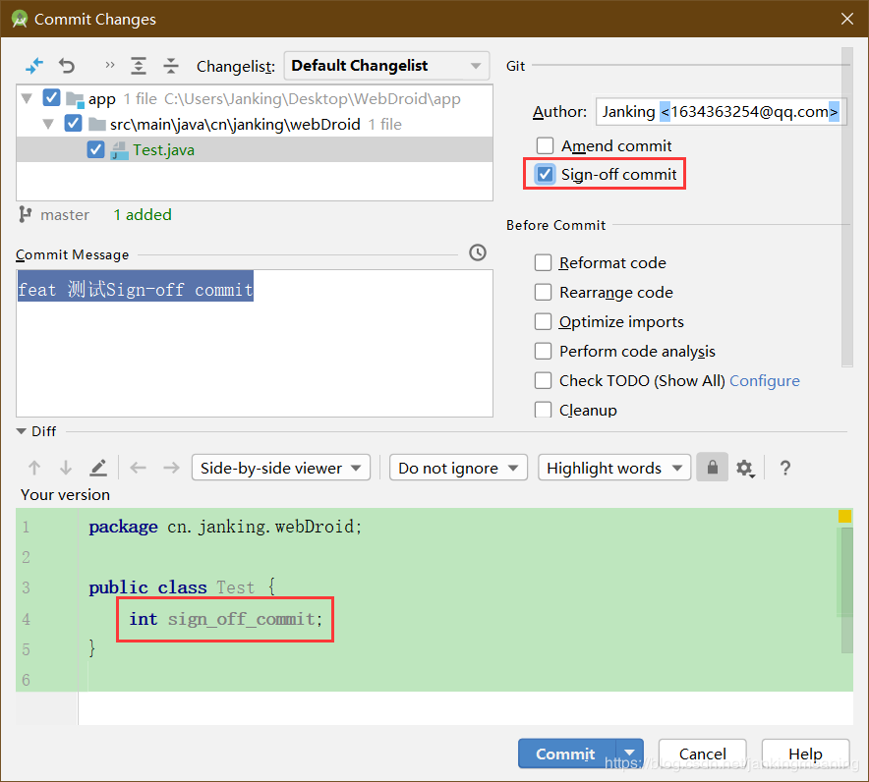Click the Rollback undo-arrow icon

[x=66, y=65]
